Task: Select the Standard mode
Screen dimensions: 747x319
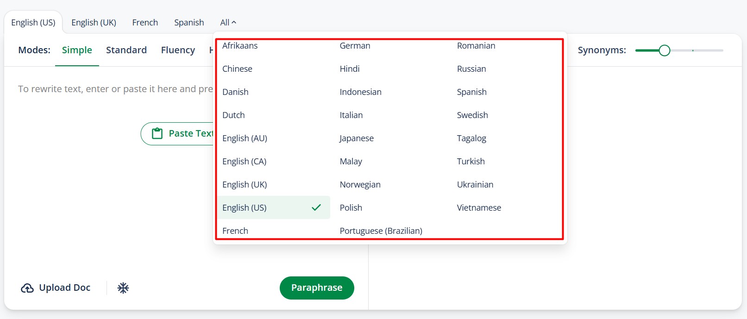Action: coord(126,50)
